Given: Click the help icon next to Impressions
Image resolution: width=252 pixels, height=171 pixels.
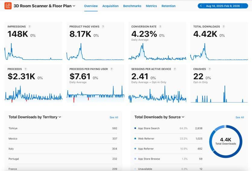Looking at the screenshot, I should 29,26.
